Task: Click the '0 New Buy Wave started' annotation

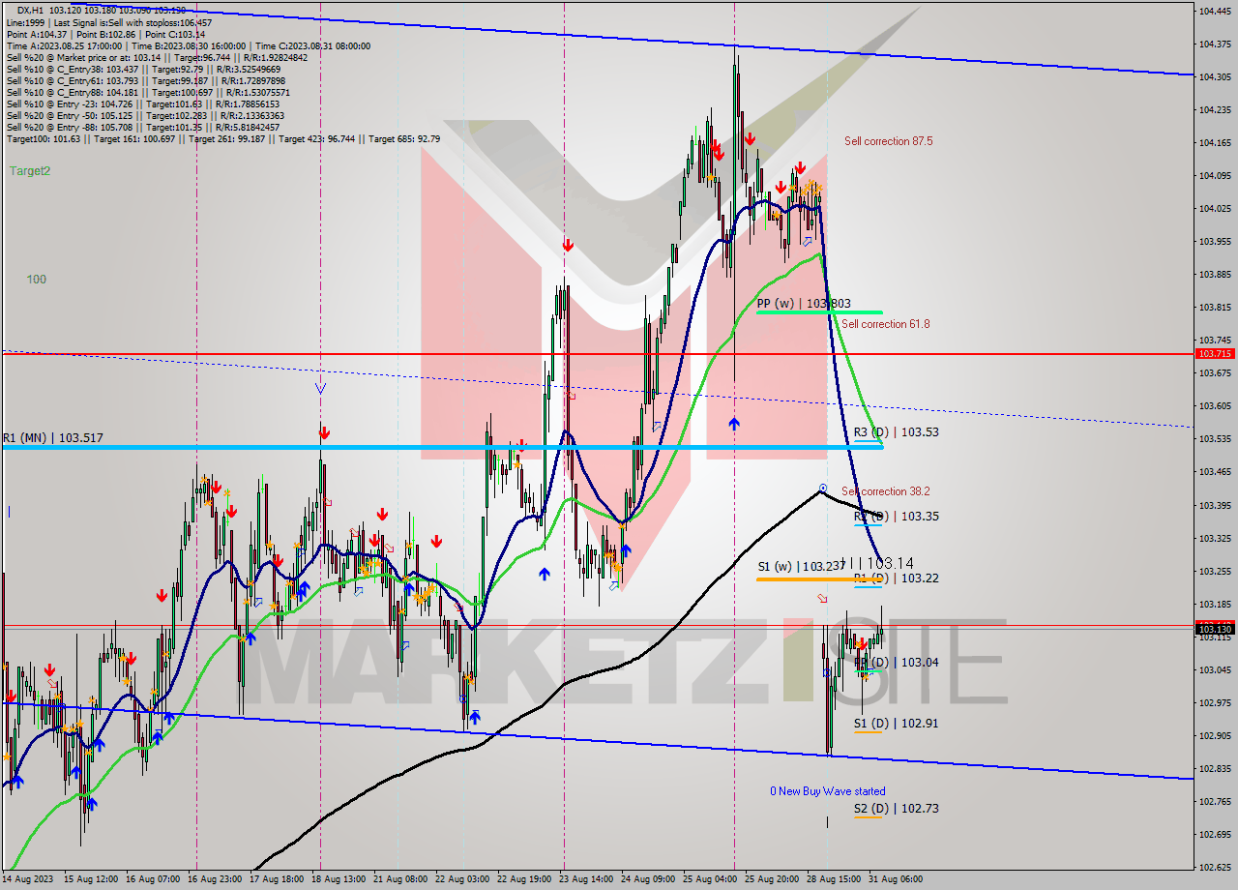Action: click(827, 791)
